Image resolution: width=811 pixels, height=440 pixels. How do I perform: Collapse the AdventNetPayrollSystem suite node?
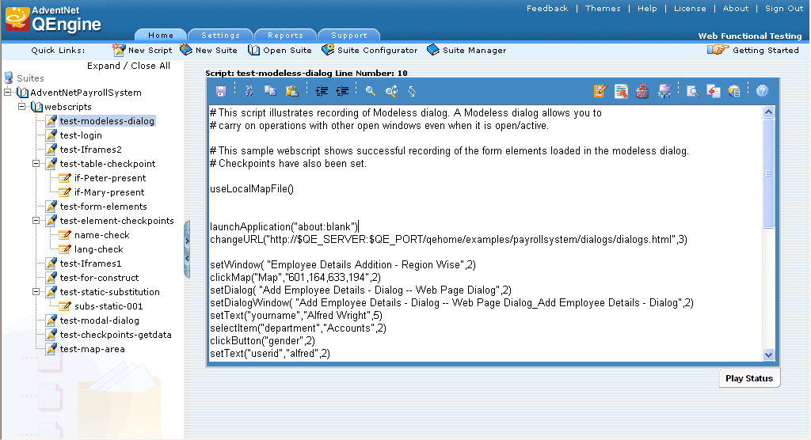click(x=8, y=93)
